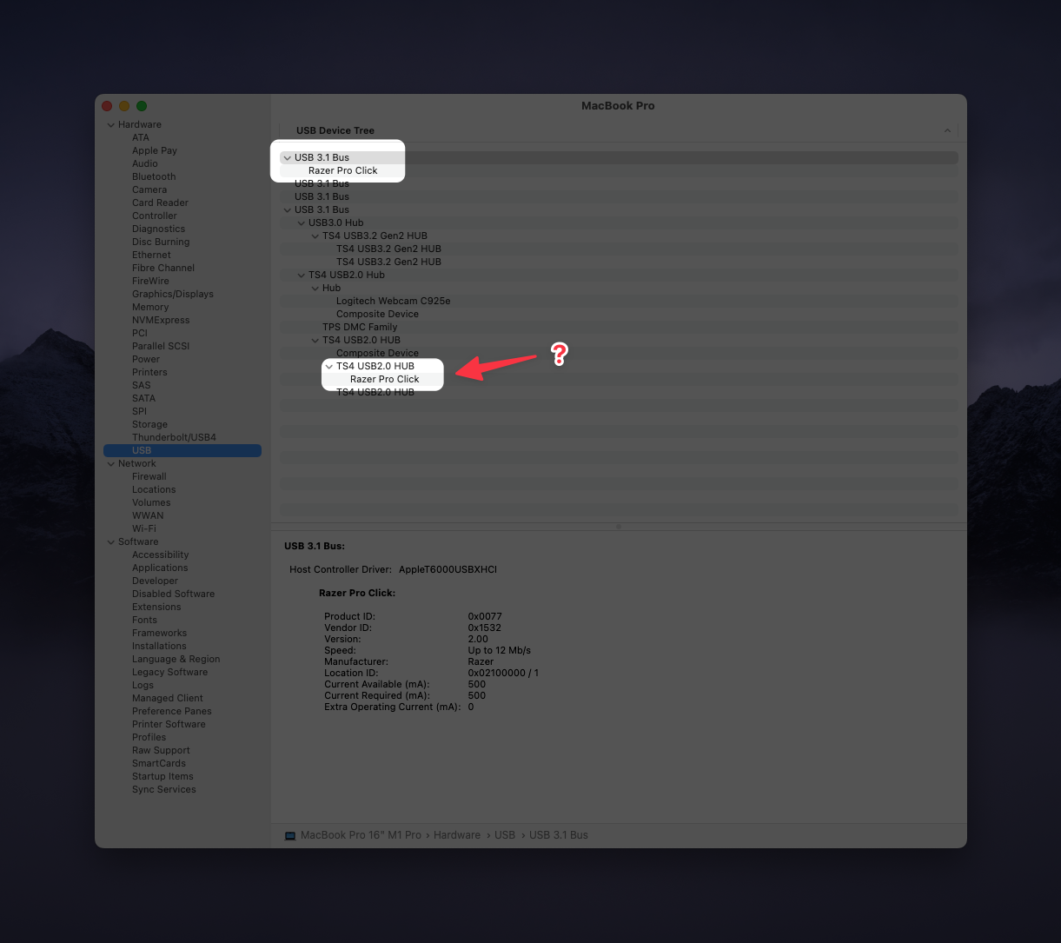The width and height of the screenshot is (1061, 943).
Task: Click Hardware in the bottom path bar
Action: pos(457,835)
